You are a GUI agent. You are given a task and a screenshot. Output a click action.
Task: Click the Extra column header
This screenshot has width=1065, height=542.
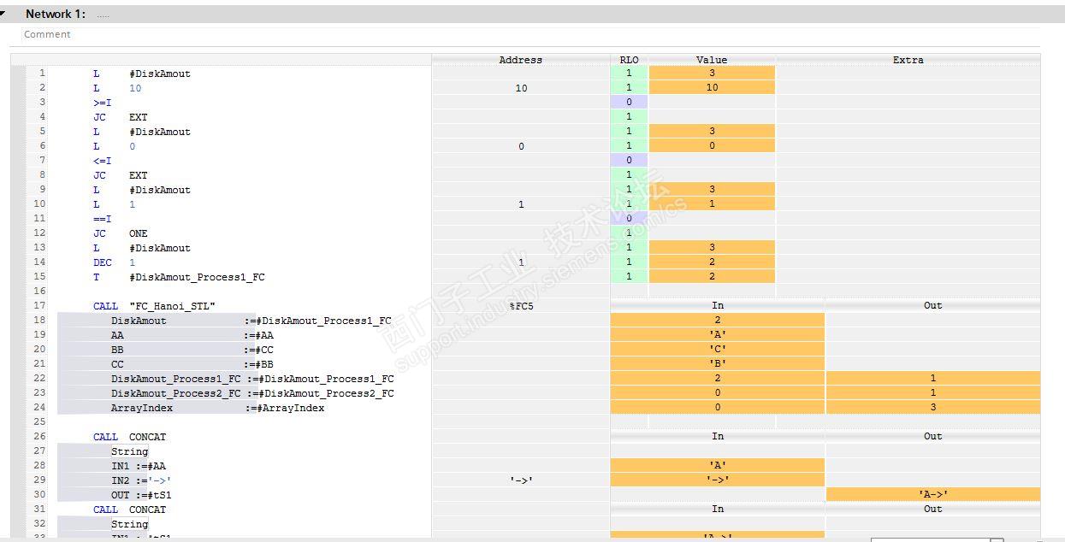point(908,60)
